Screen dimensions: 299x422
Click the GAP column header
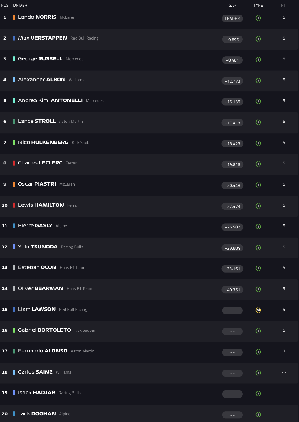click(x=232, y=5)
